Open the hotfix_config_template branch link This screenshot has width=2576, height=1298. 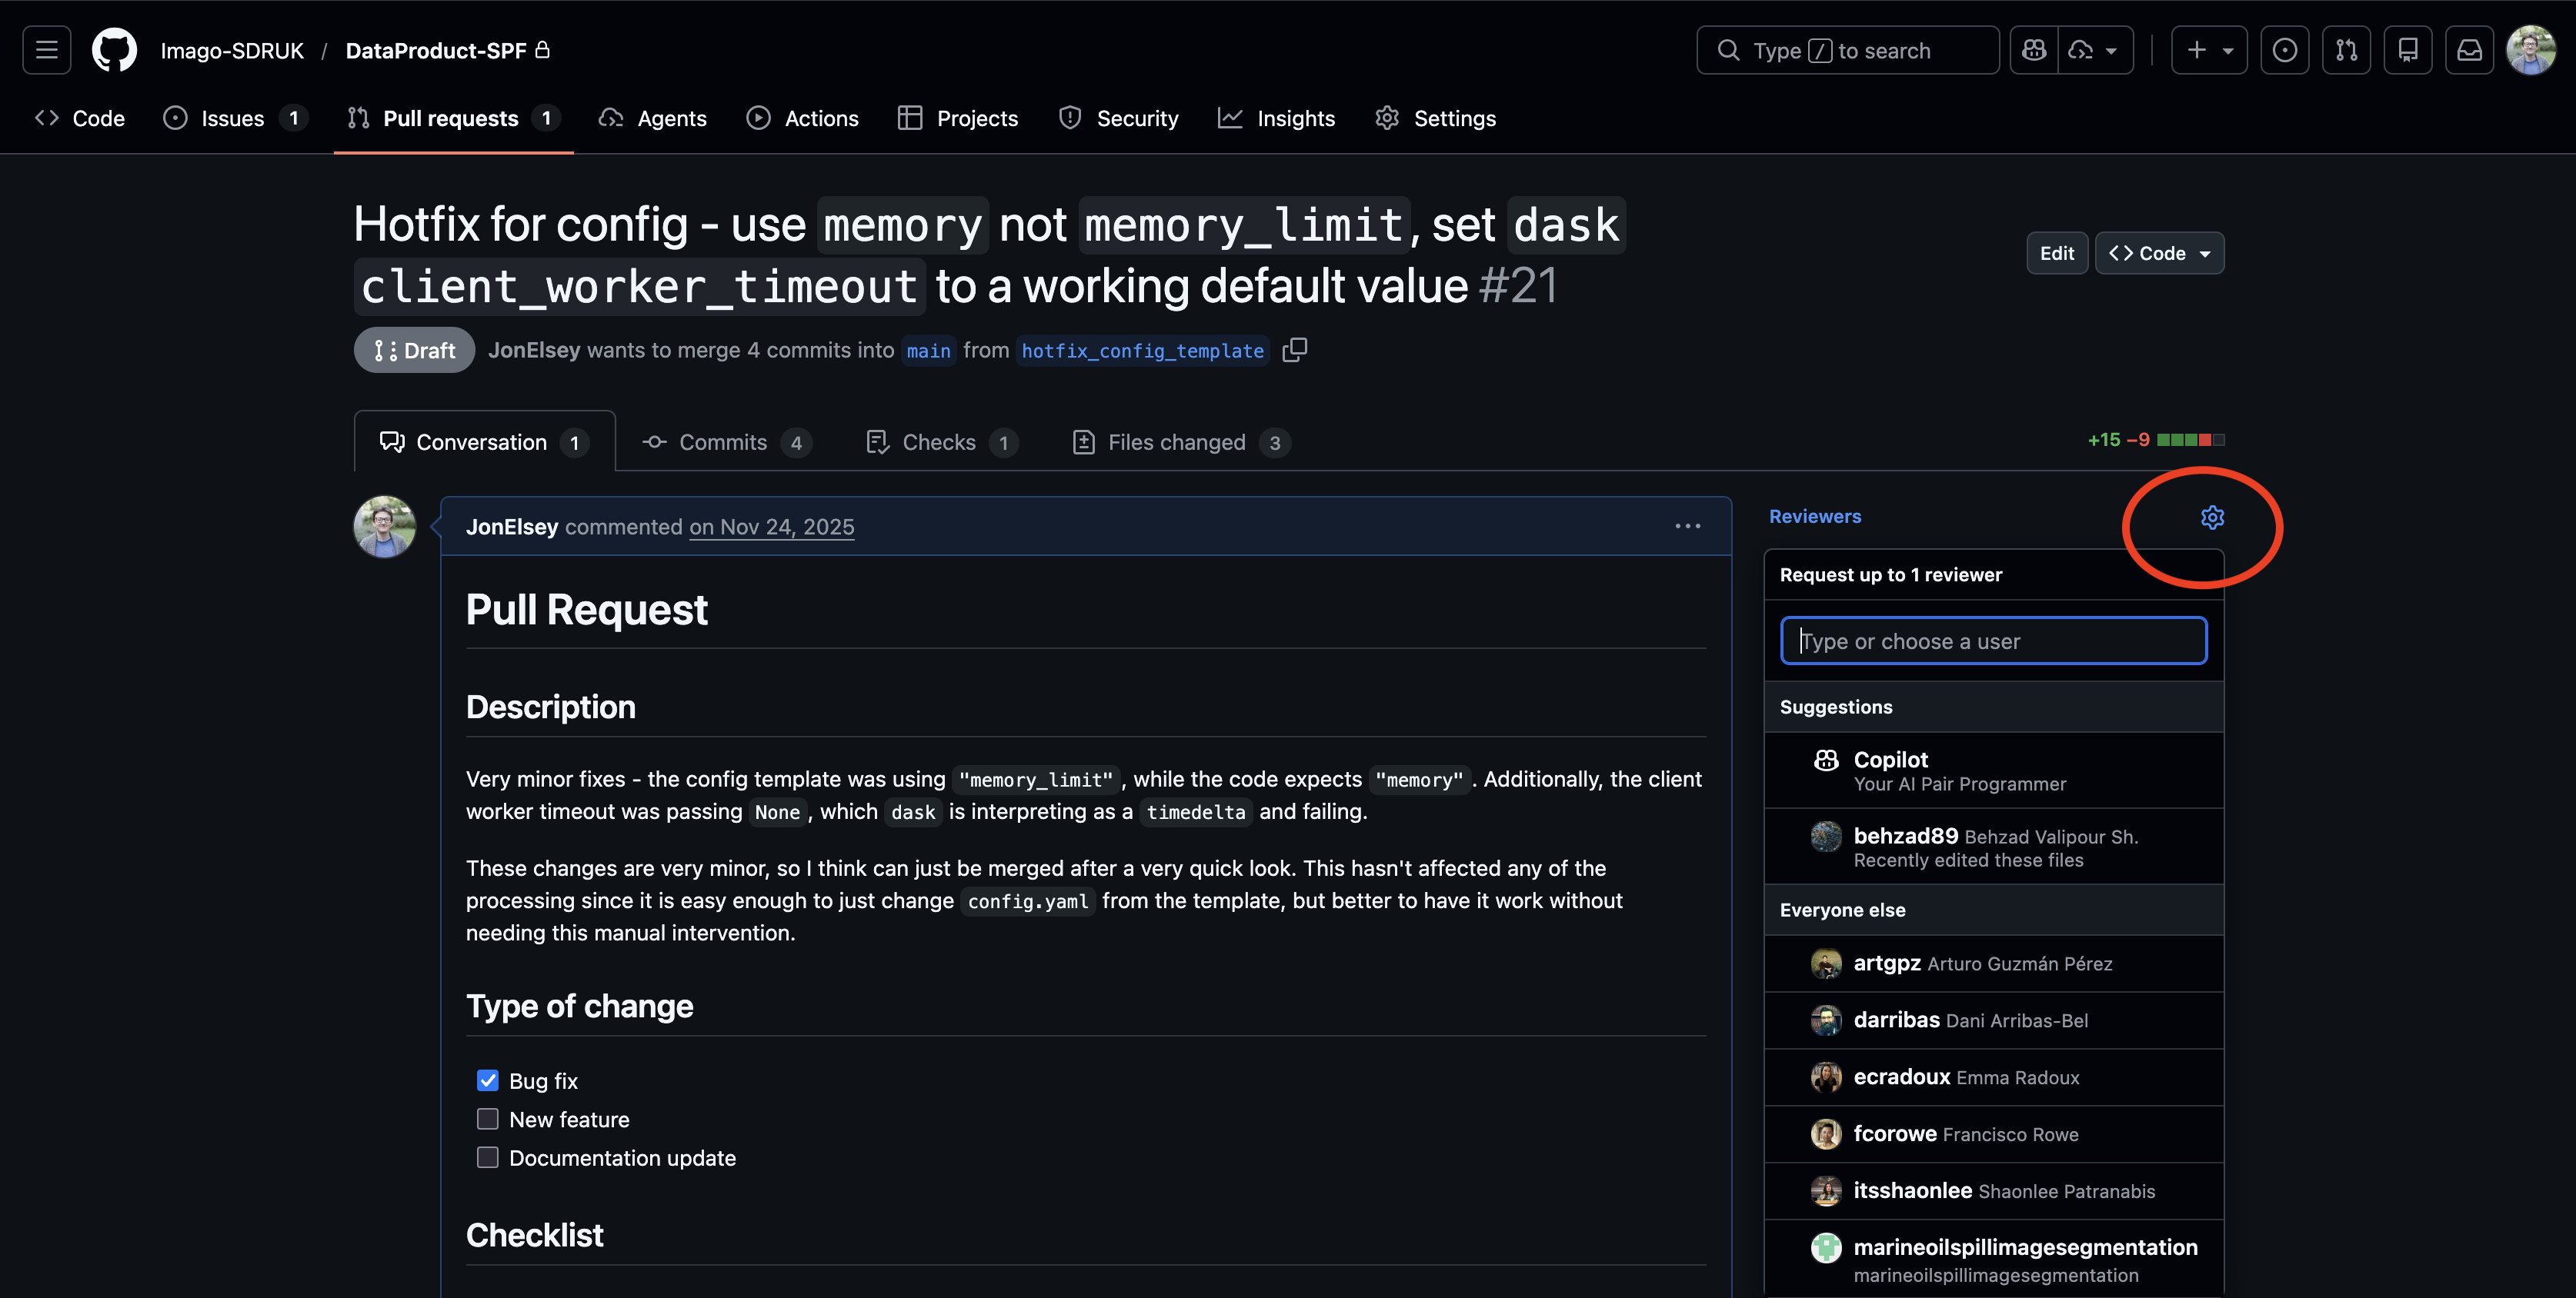[x=1142, y=351]
